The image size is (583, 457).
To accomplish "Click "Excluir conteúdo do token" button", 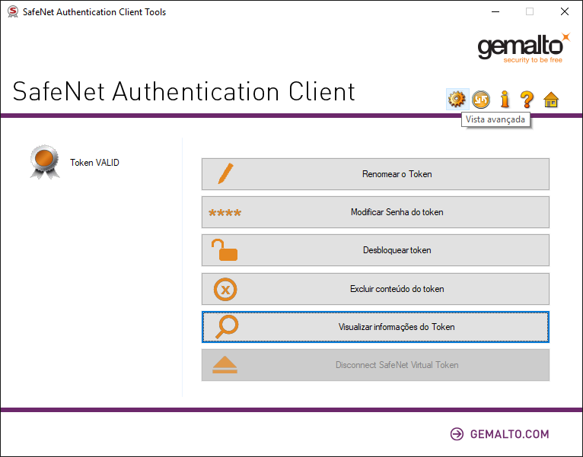I will pos(375,289).
